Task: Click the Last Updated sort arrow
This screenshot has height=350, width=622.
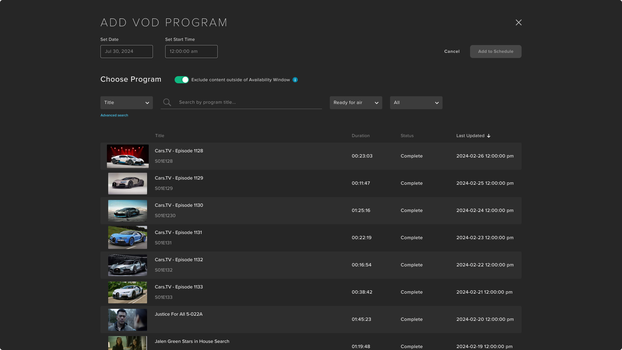Action: [489, 136]
